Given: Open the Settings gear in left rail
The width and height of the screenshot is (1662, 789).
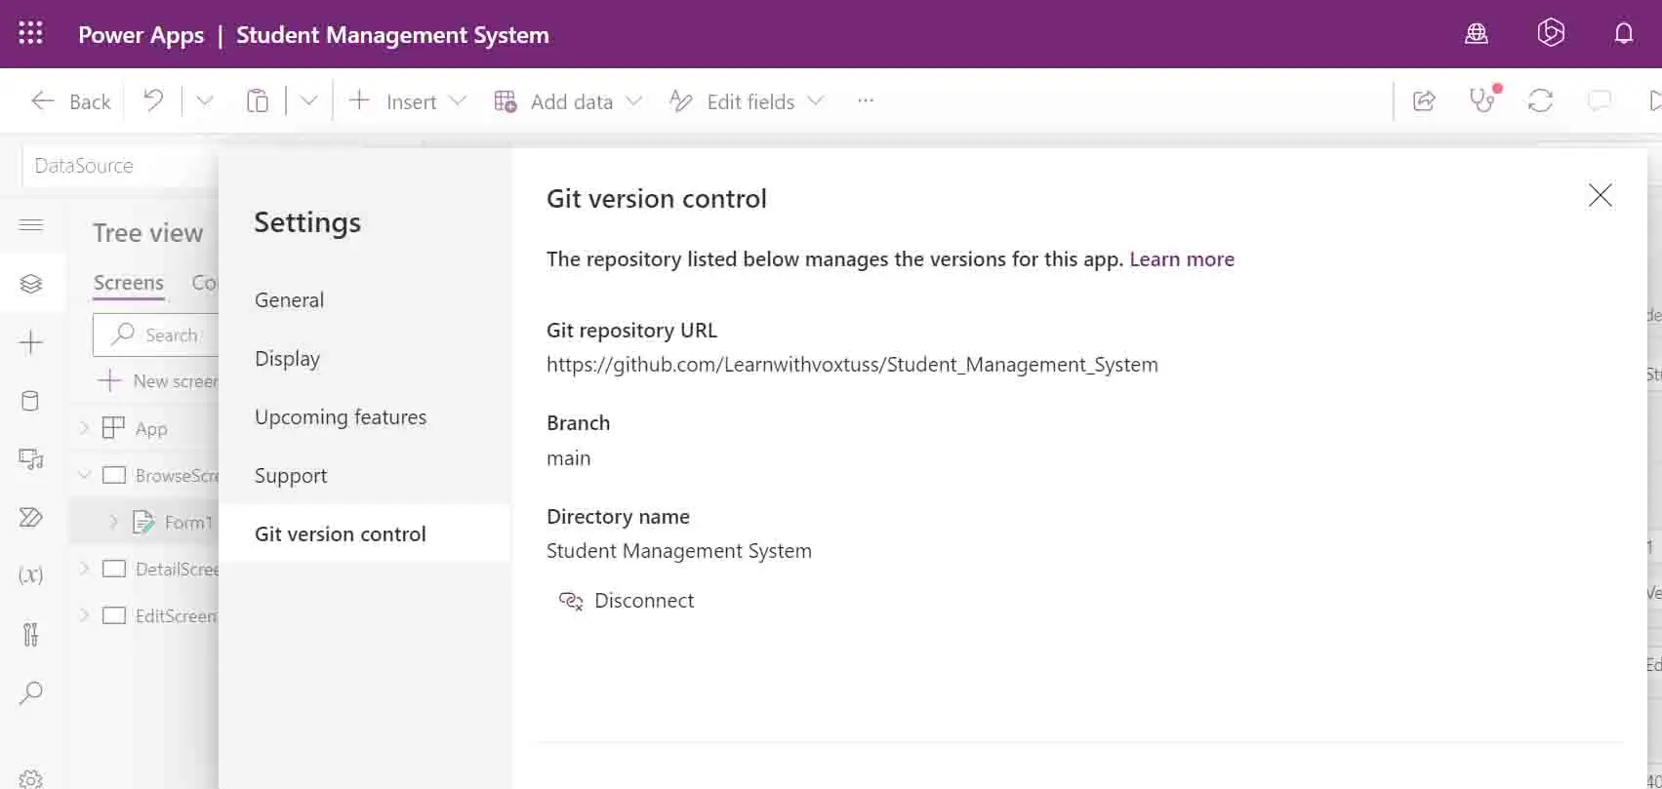Looking at the screenshot, I should point(31,779).
